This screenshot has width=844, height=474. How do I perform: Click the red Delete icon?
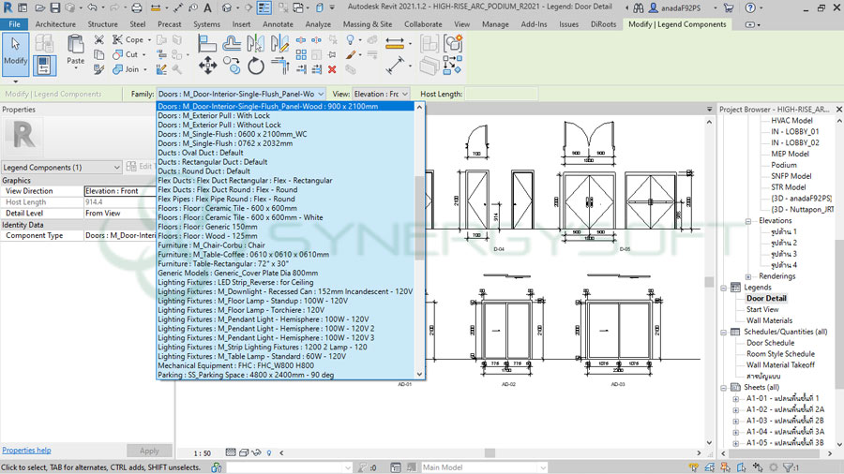(331, 69)
